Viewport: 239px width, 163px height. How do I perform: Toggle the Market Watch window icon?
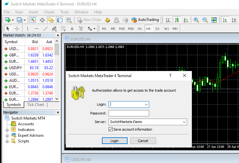[33, 20]
